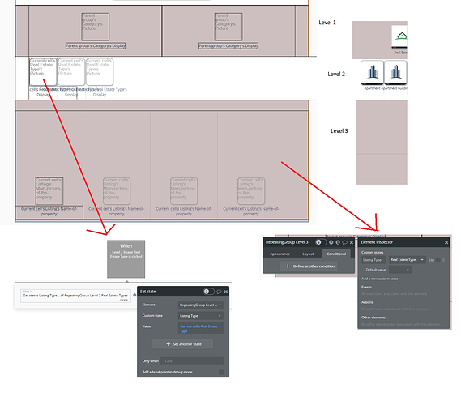461x405 pixels.
Task: Close the RepeatingGroup Level 3 panel
Action: [x=352, y=242]
